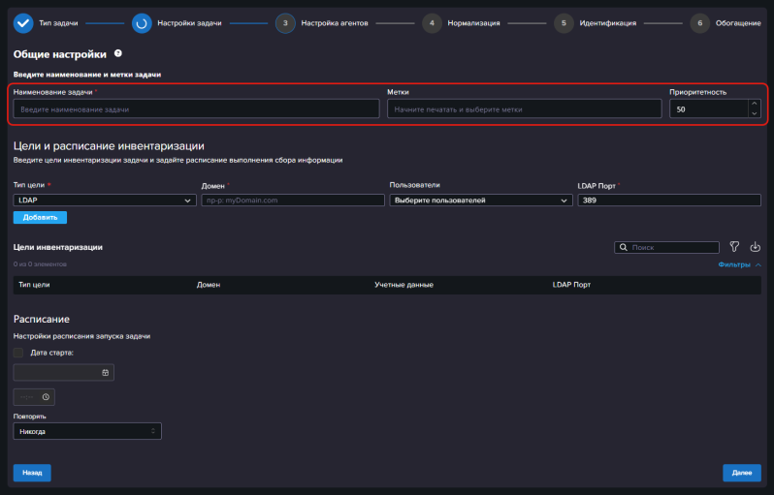Click the clock icon in time field
This screenshot has width=774, height=495.
pos(46,397)
